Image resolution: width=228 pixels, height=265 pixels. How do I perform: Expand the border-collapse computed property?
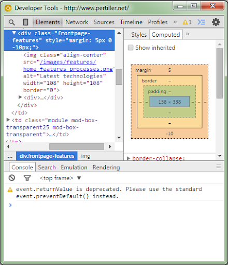pyautogui.click(x=128, y=158)
